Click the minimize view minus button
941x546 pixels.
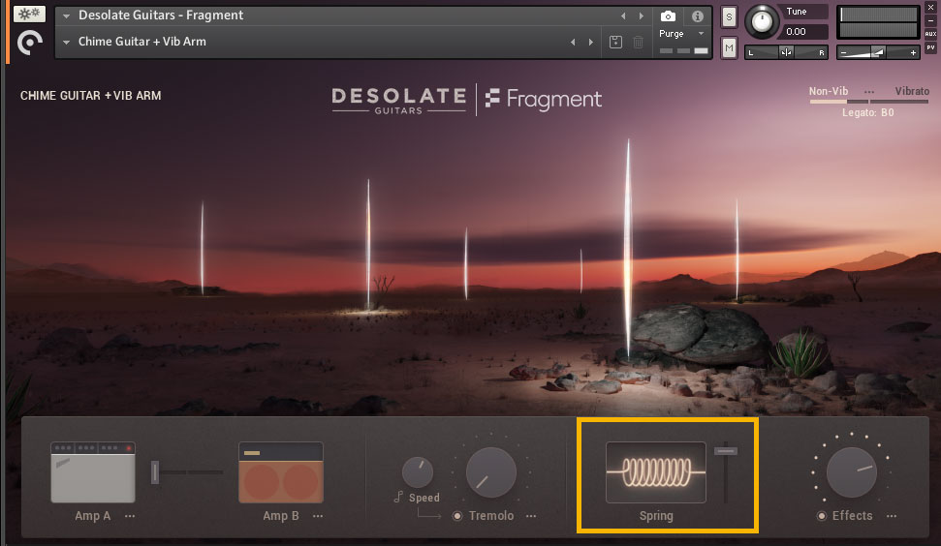pyautogui.click(x=930, y=21)
